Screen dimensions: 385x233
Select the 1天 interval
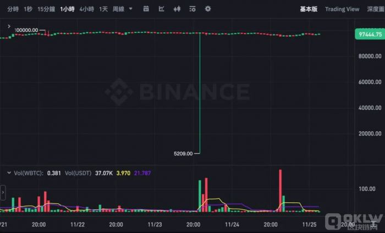click(x=103, y=9)
